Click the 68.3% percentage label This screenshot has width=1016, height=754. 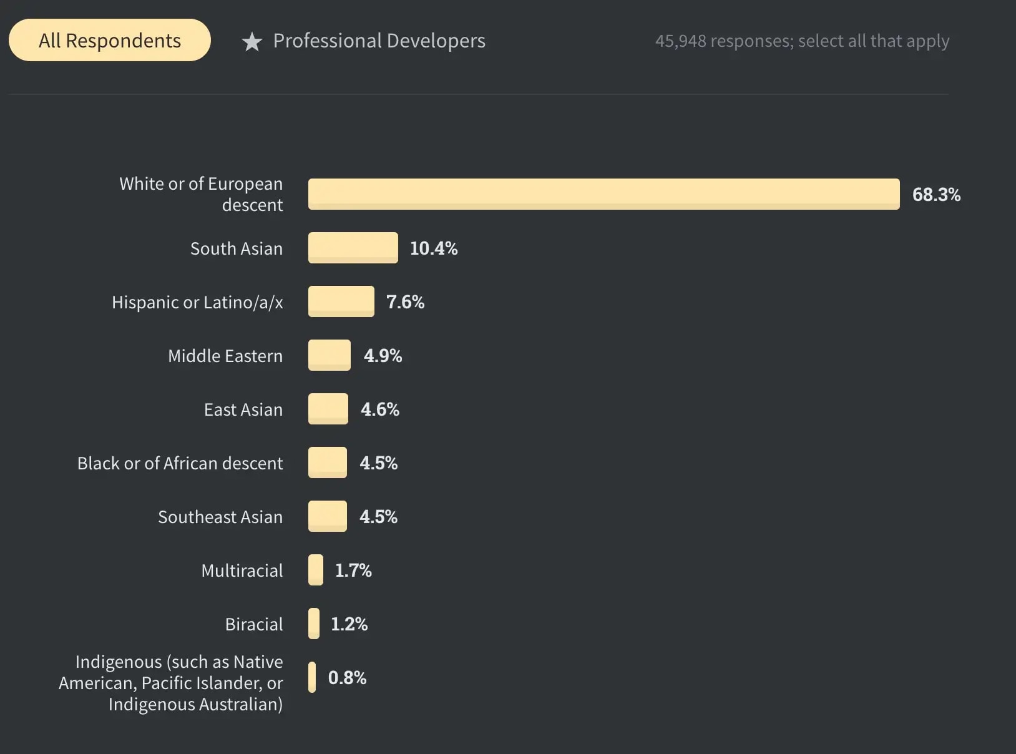pos(937,194)
